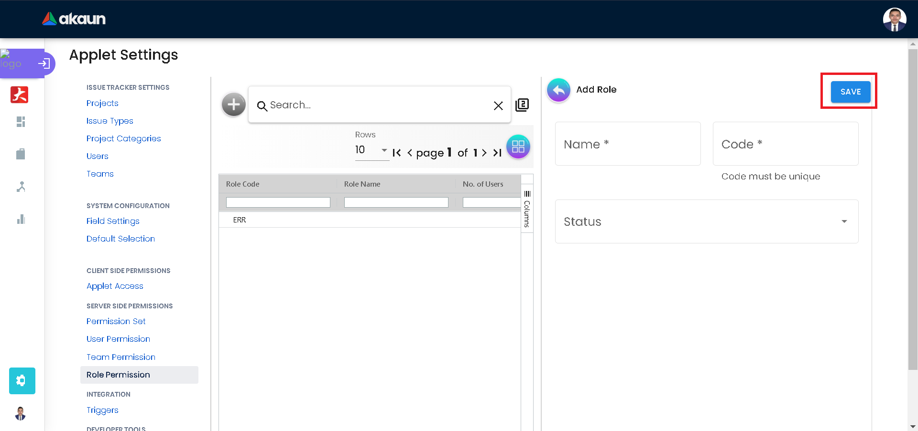Open the merge branch icon in sidebar
Image resolution: width=918 pixels, height=431 pixels.
click(21, 187)
